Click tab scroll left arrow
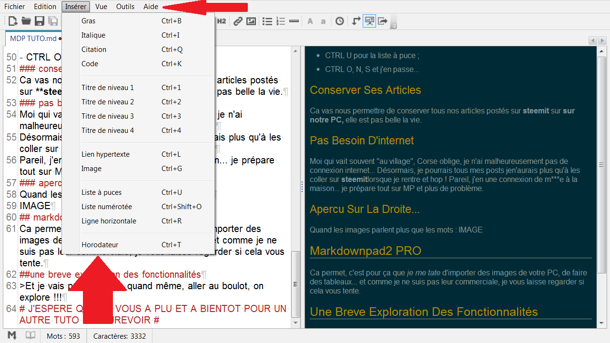610x343 pixels. click(x=592, y=40)
